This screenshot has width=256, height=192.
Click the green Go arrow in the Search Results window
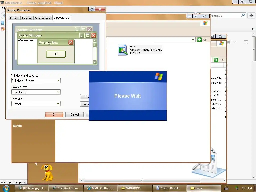pyautogui.click(x=216, y=60)
